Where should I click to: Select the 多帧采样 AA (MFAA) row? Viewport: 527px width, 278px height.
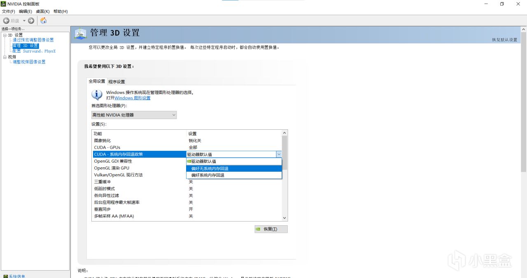pos(187,216)
